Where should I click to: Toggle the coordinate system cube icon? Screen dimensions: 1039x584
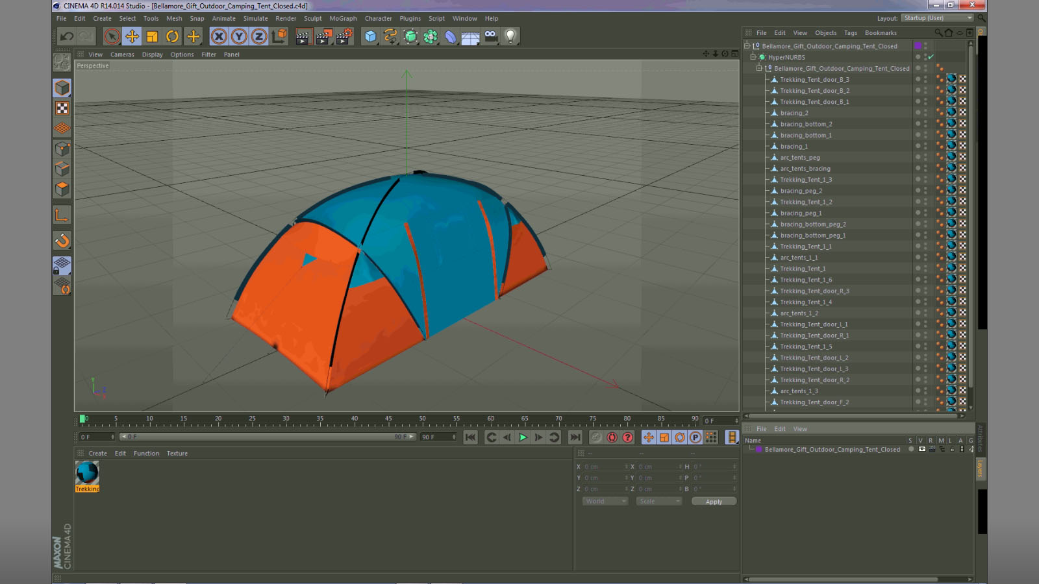click(280, 36)
